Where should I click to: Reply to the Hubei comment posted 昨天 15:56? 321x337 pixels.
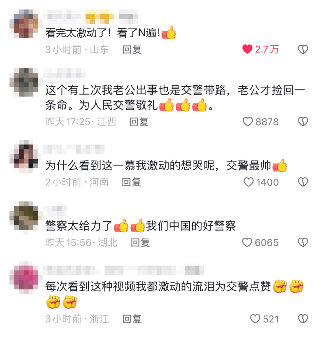coord(140,243)
